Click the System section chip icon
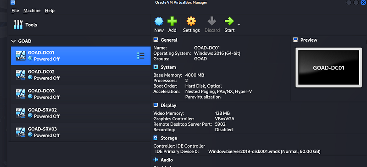This screenshot has width=367, height=167. click(156, 67)
